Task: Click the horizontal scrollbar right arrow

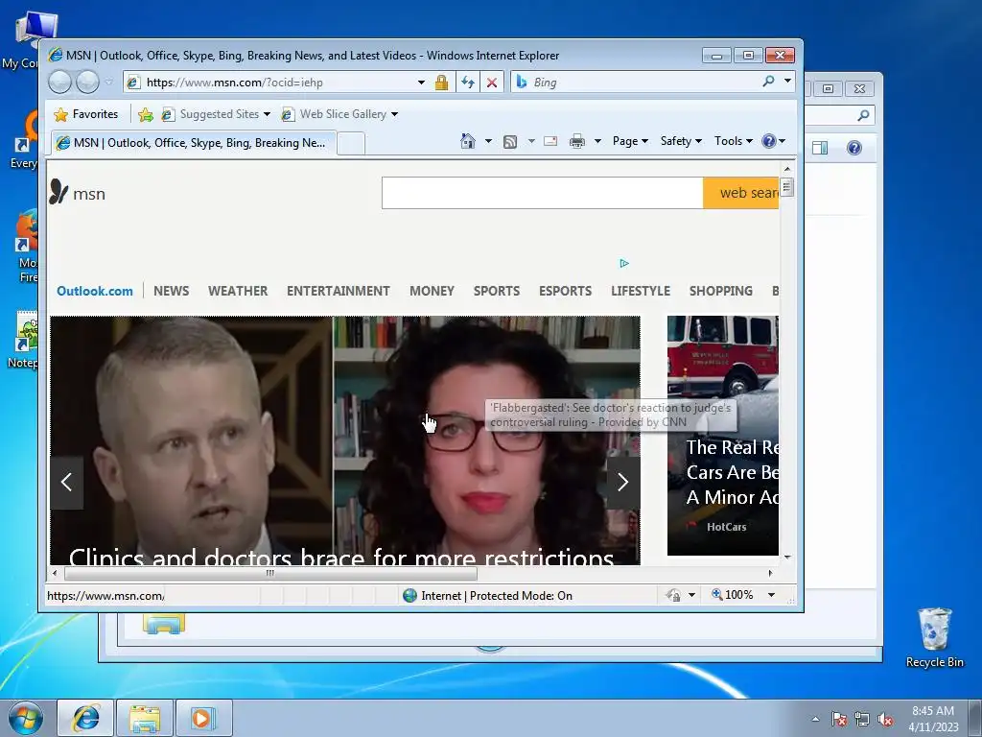Action: pyautogui.click(x=770, y=573)
